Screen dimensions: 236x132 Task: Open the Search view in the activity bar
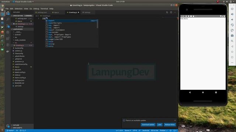point(8,19)
